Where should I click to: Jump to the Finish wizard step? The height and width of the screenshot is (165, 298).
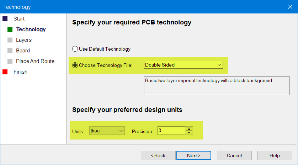click(20, 72)
